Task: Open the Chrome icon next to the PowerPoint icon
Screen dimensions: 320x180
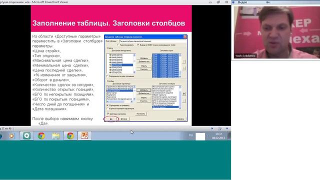Action: pos(70,135)
